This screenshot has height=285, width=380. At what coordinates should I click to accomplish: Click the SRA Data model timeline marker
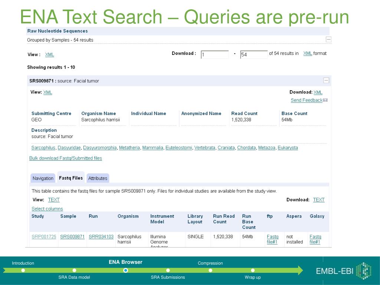74,270
